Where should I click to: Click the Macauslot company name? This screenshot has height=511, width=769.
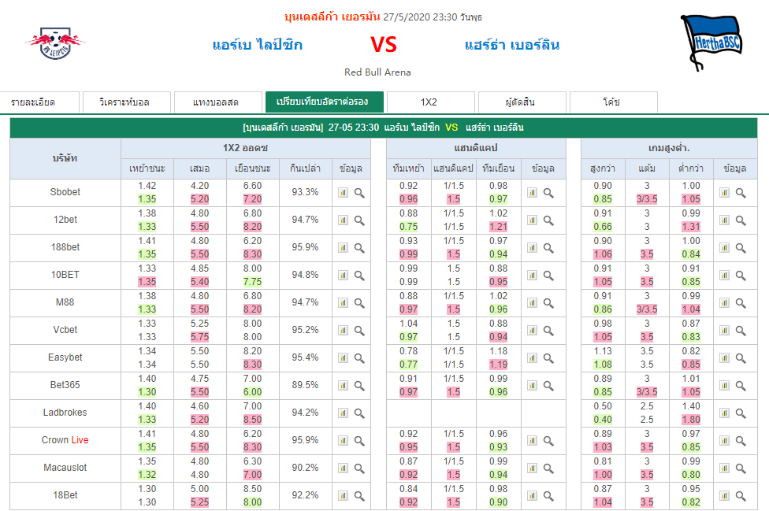(x=65, y=468)
